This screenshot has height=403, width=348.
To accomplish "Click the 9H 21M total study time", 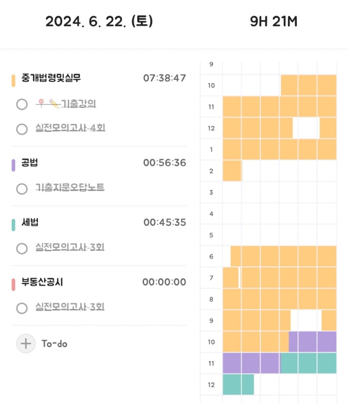I will click(274, 22).
